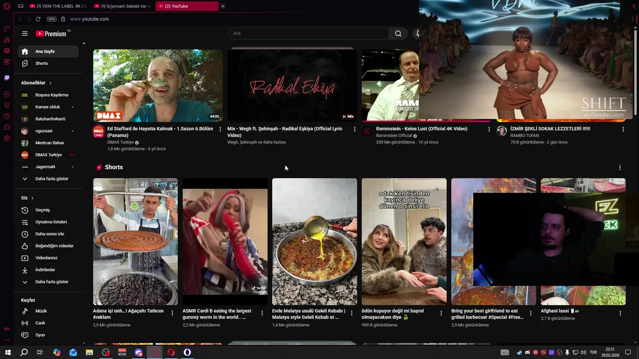Open Shorts from the sidebar
Screen dimensions: 639x359
(48, 63)
